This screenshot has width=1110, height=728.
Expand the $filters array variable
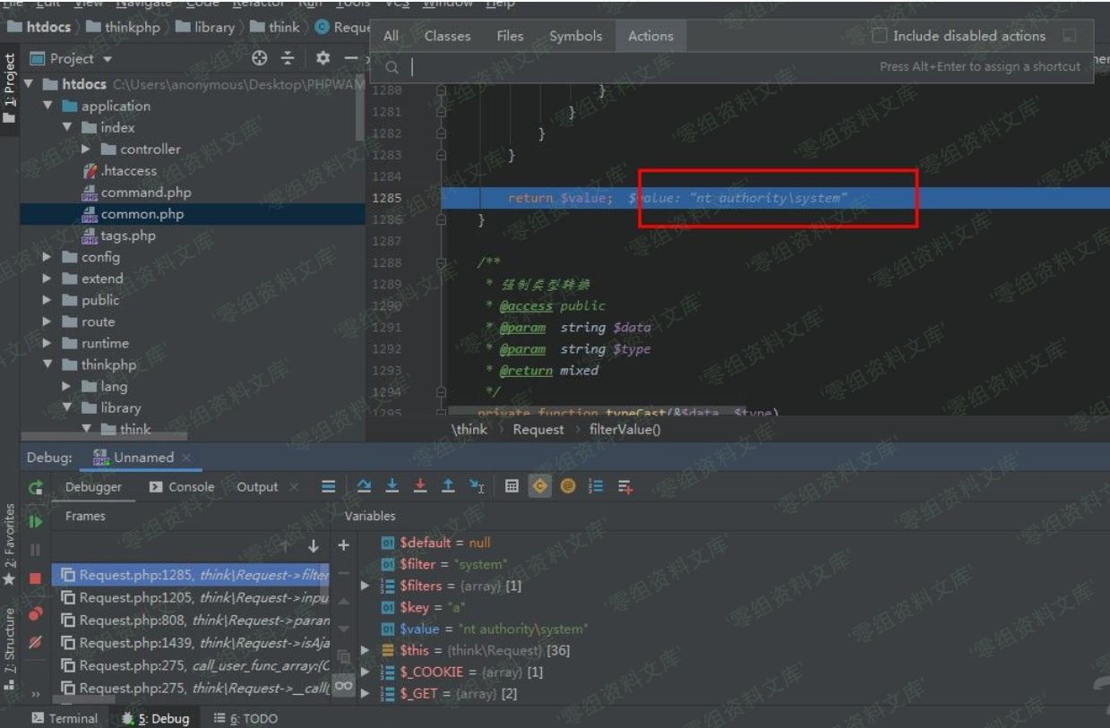coord(365,586)
